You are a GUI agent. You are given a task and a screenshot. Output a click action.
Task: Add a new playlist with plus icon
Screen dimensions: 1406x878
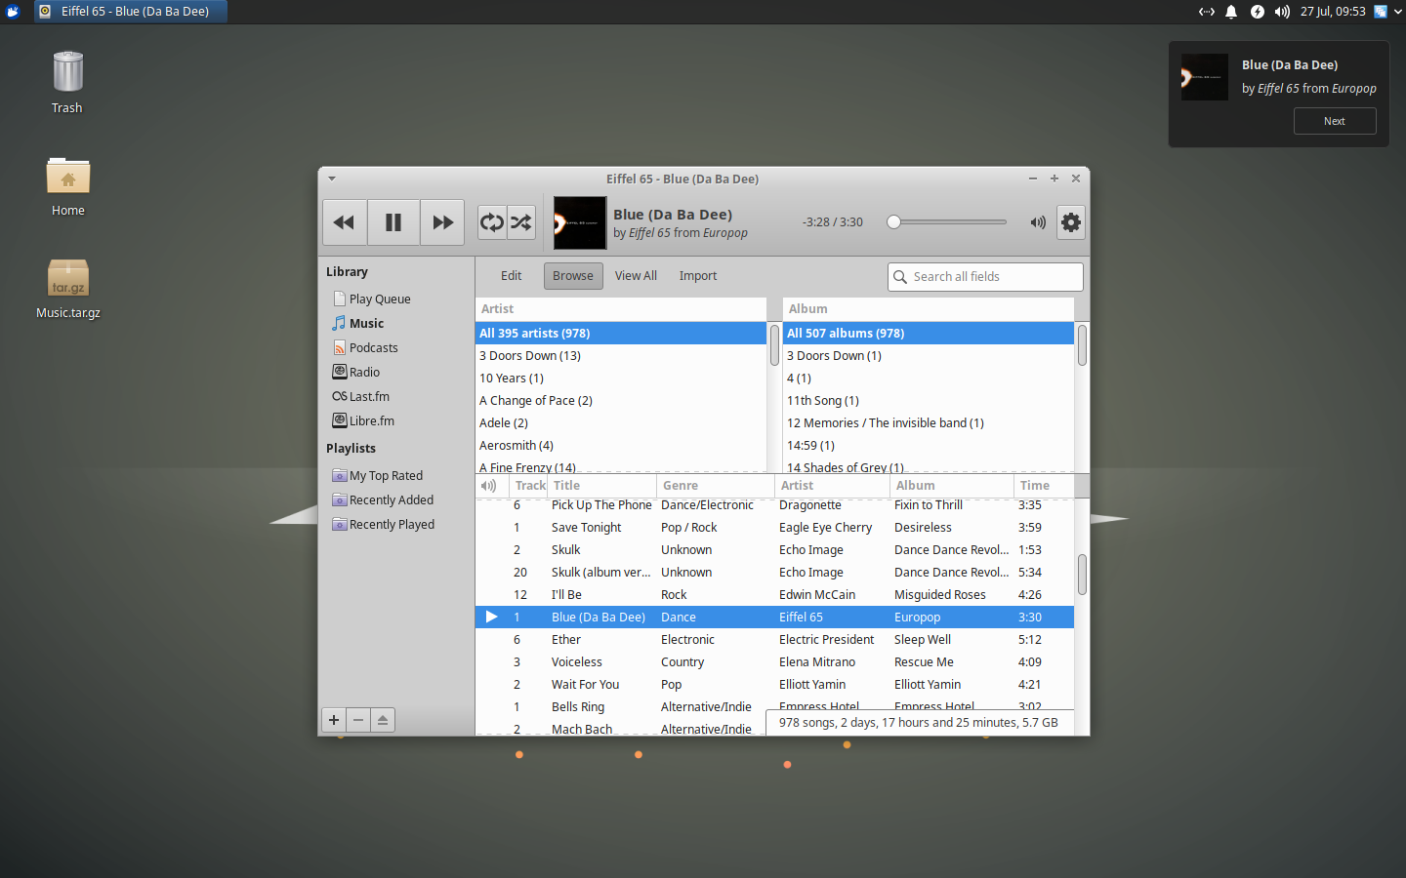(x=333, y=719)
